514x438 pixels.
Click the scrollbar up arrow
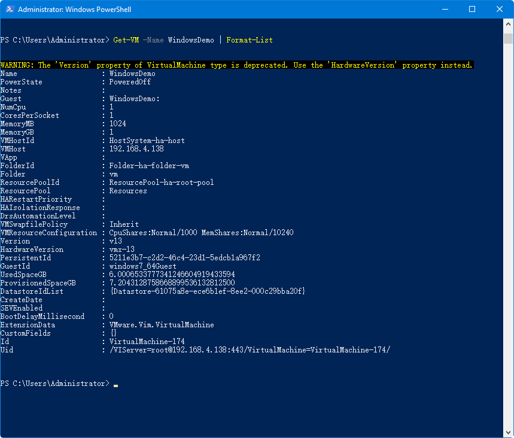coord(508,25)
